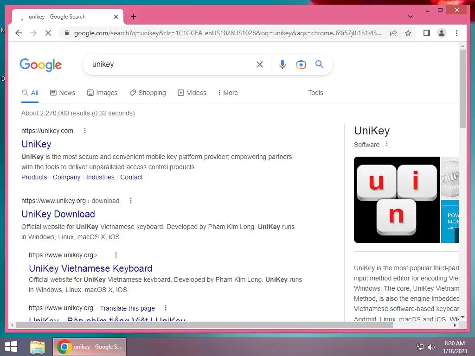The width and height of the screenshot is (475, 356).
Task: Close the unikey Google Search tab
Action: (116, 17)
